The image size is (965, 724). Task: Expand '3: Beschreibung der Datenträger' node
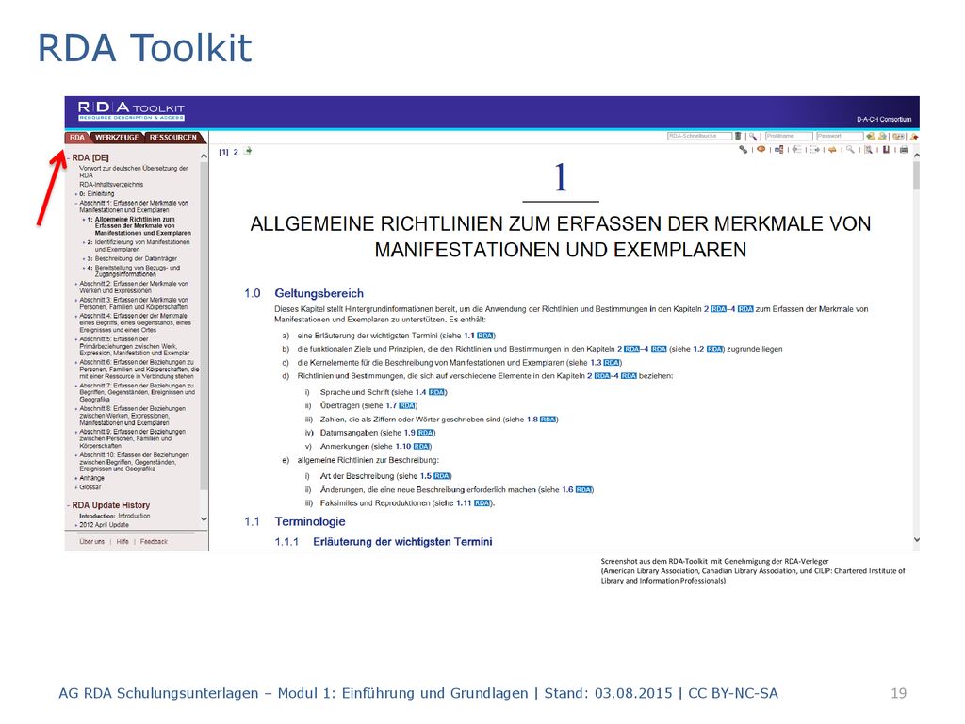click(x=84, y=259)
